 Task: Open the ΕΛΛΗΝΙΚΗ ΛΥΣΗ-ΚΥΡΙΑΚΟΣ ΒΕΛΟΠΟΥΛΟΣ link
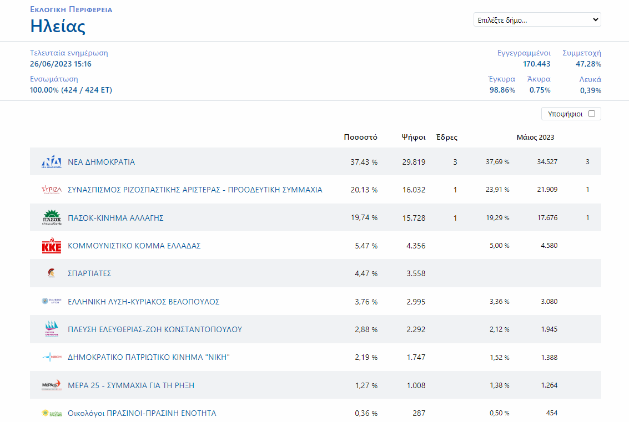144,301
